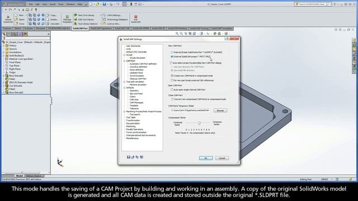The width and height of the screenshot is (358, 201).
Task: Click the Edit Tool Library icon
Action: [x=76, y=20]
